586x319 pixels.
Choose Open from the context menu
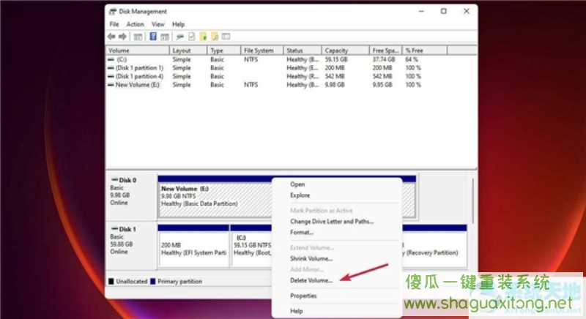click(297, 184)
